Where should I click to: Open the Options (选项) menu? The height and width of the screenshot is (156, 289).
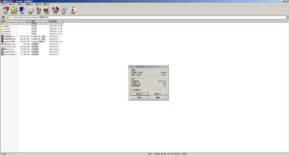pyautogui.click(x=38, y=4)
